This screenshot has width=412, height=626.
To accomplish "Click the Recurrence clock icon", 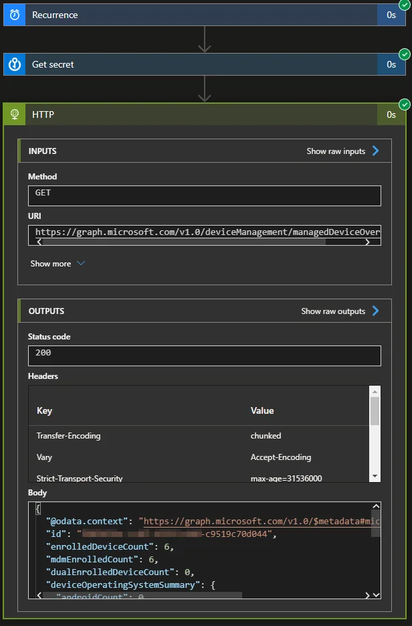I will 15,15.
